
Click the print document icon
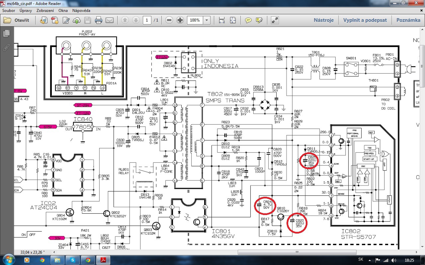click(99, 20)
